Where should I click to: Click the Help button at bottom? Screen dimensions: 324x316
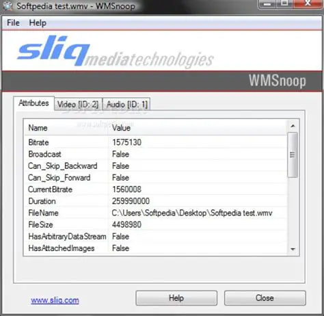coord(176,298)
